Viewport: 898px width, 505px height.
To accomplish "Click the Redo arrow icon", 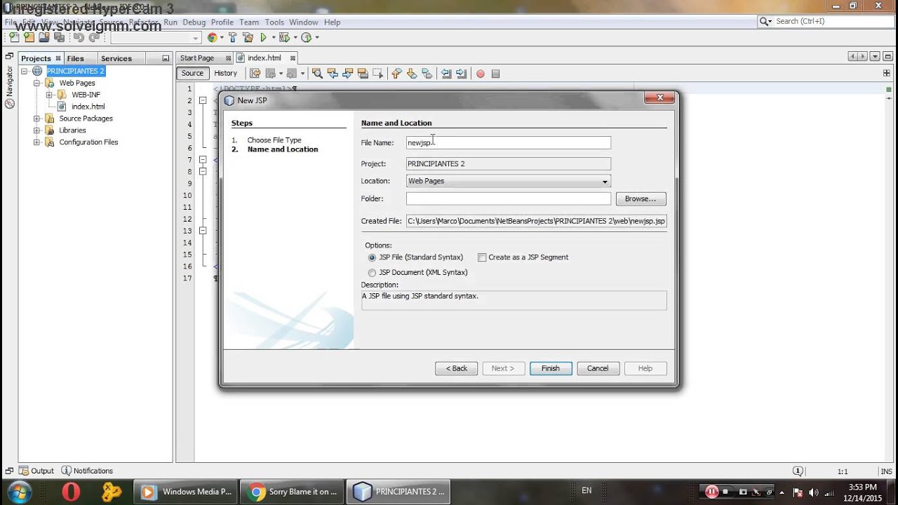I will click(93, 37).
